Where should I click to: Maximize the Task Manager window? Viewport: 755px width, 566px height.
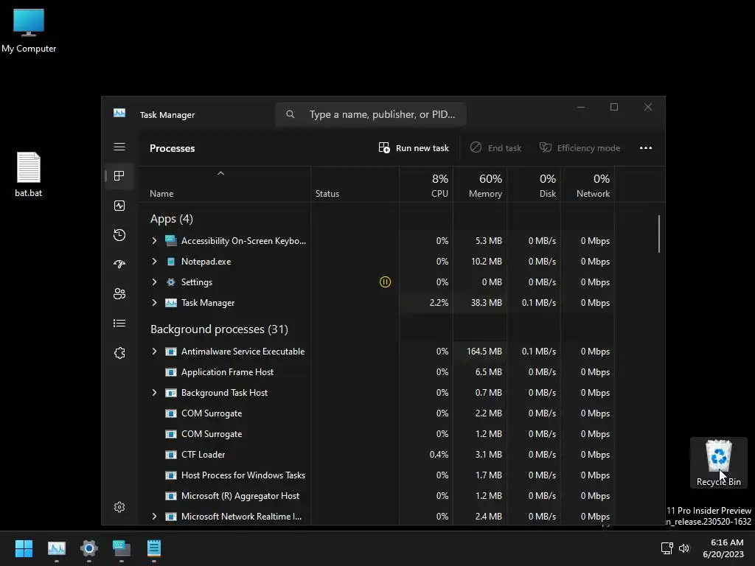(x=614, y=107)
